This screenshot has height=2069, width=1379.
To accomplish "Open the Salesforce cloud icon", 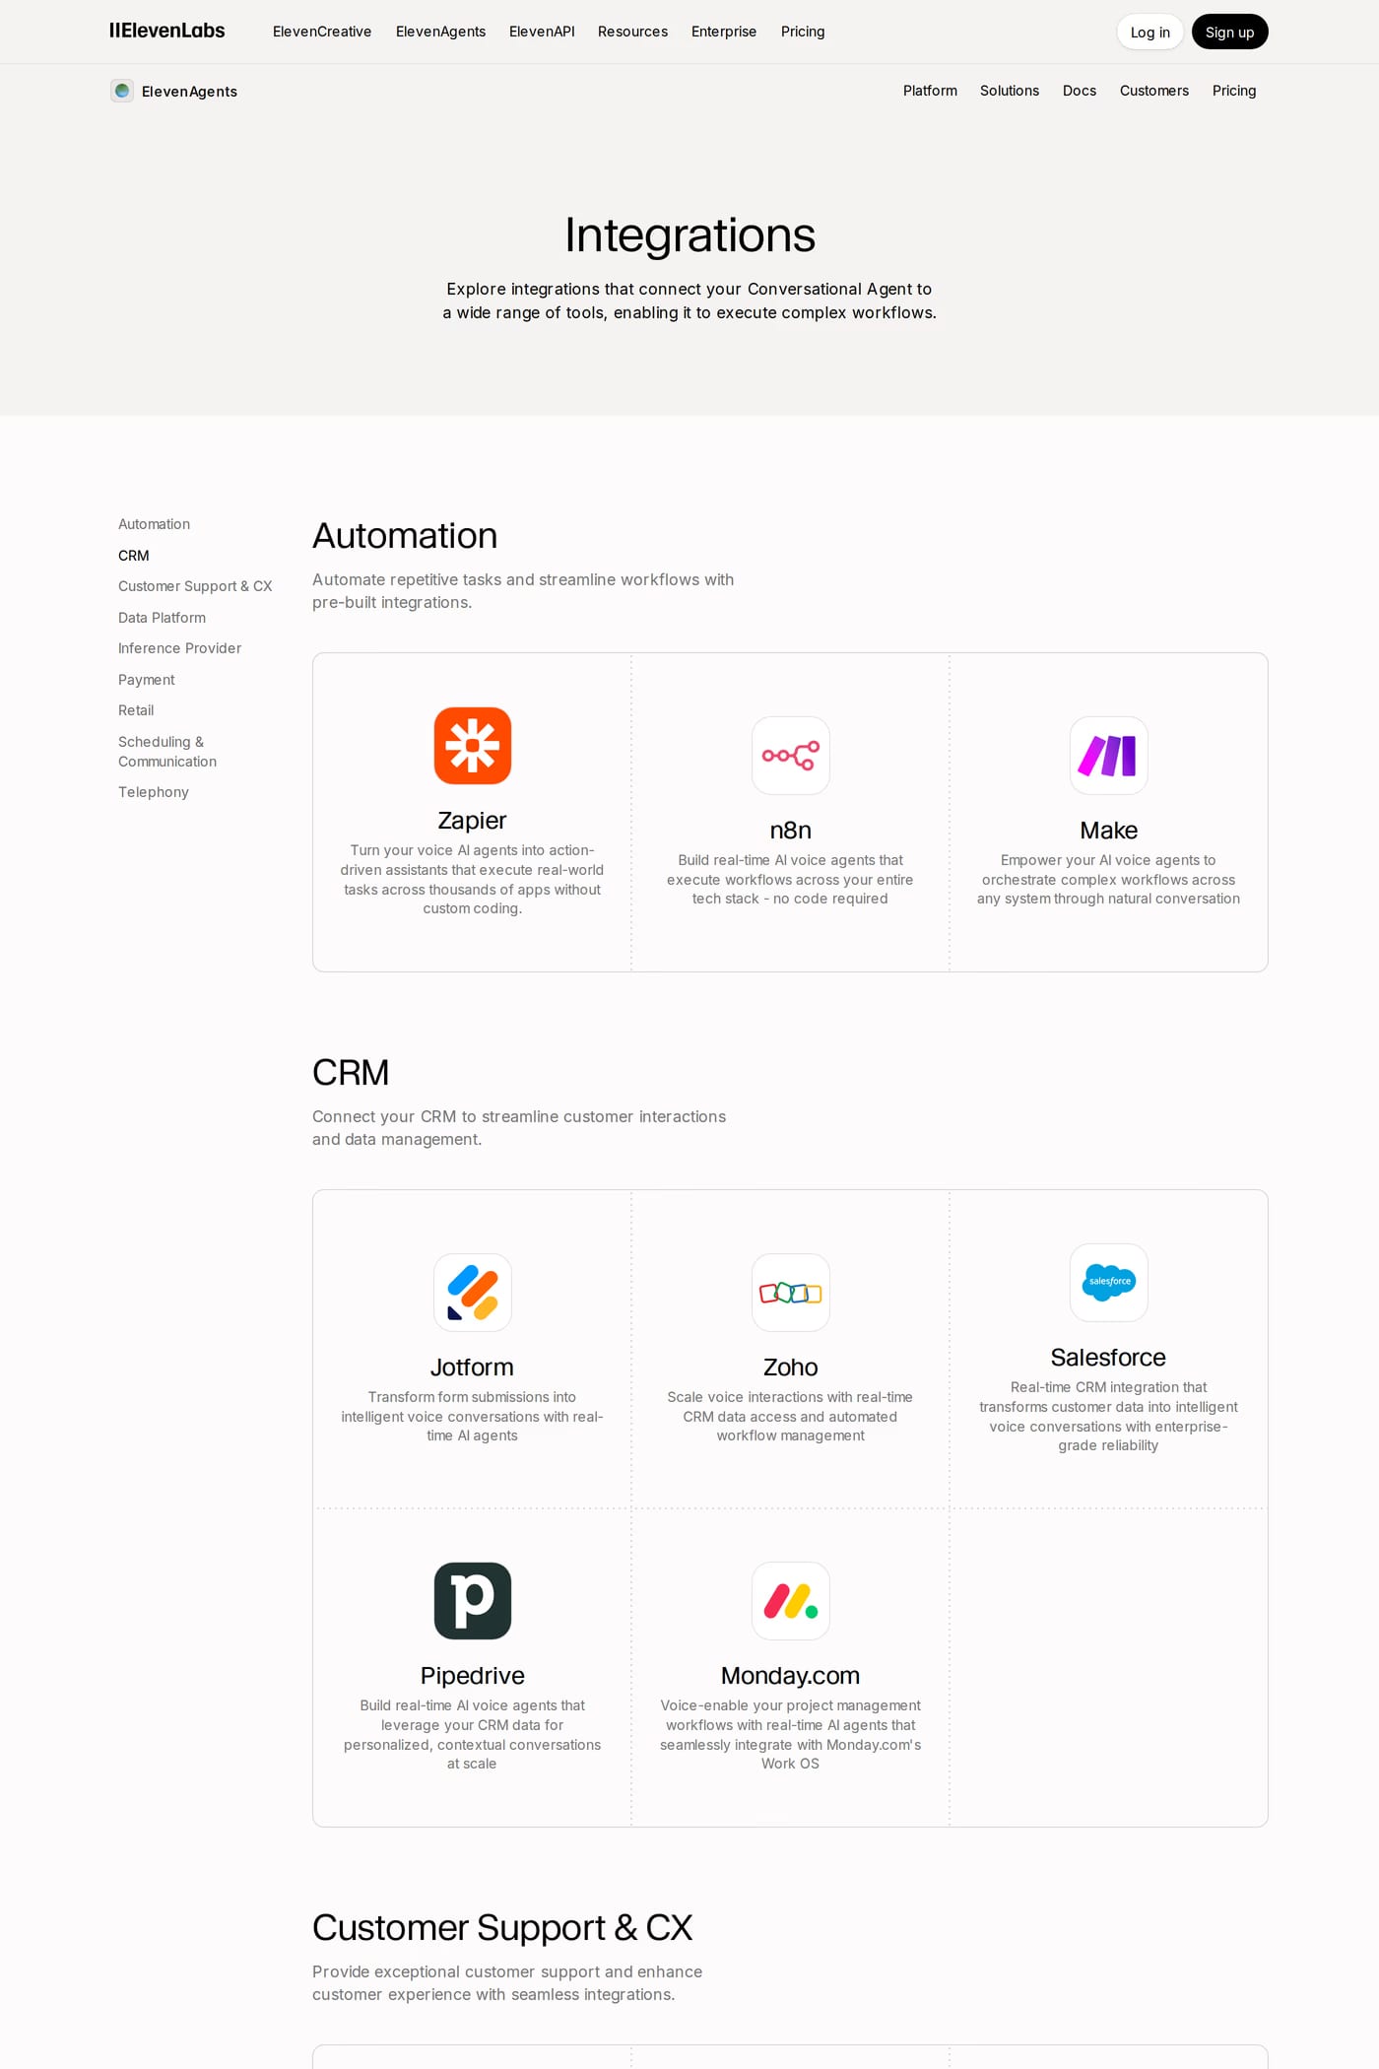I will (1109, 1283).
